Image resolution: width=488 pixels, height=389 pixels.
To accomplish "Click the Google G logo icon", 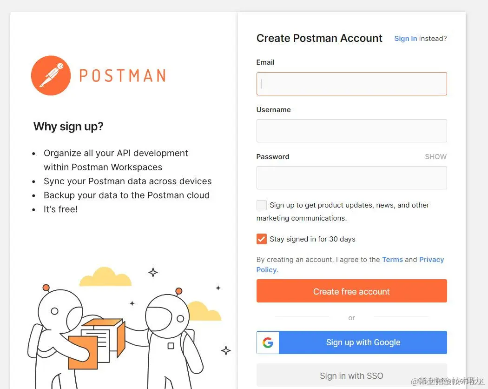I will point(268,342).
